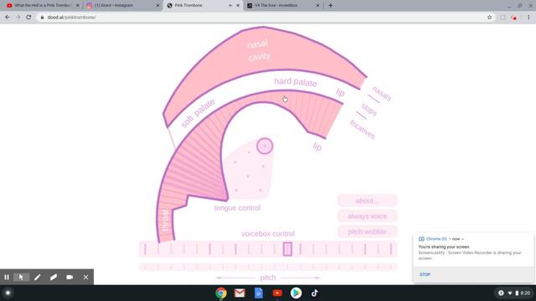Select the Screencastify pen drawing tool
Screen dimensions: 536x301
(37, 277)
